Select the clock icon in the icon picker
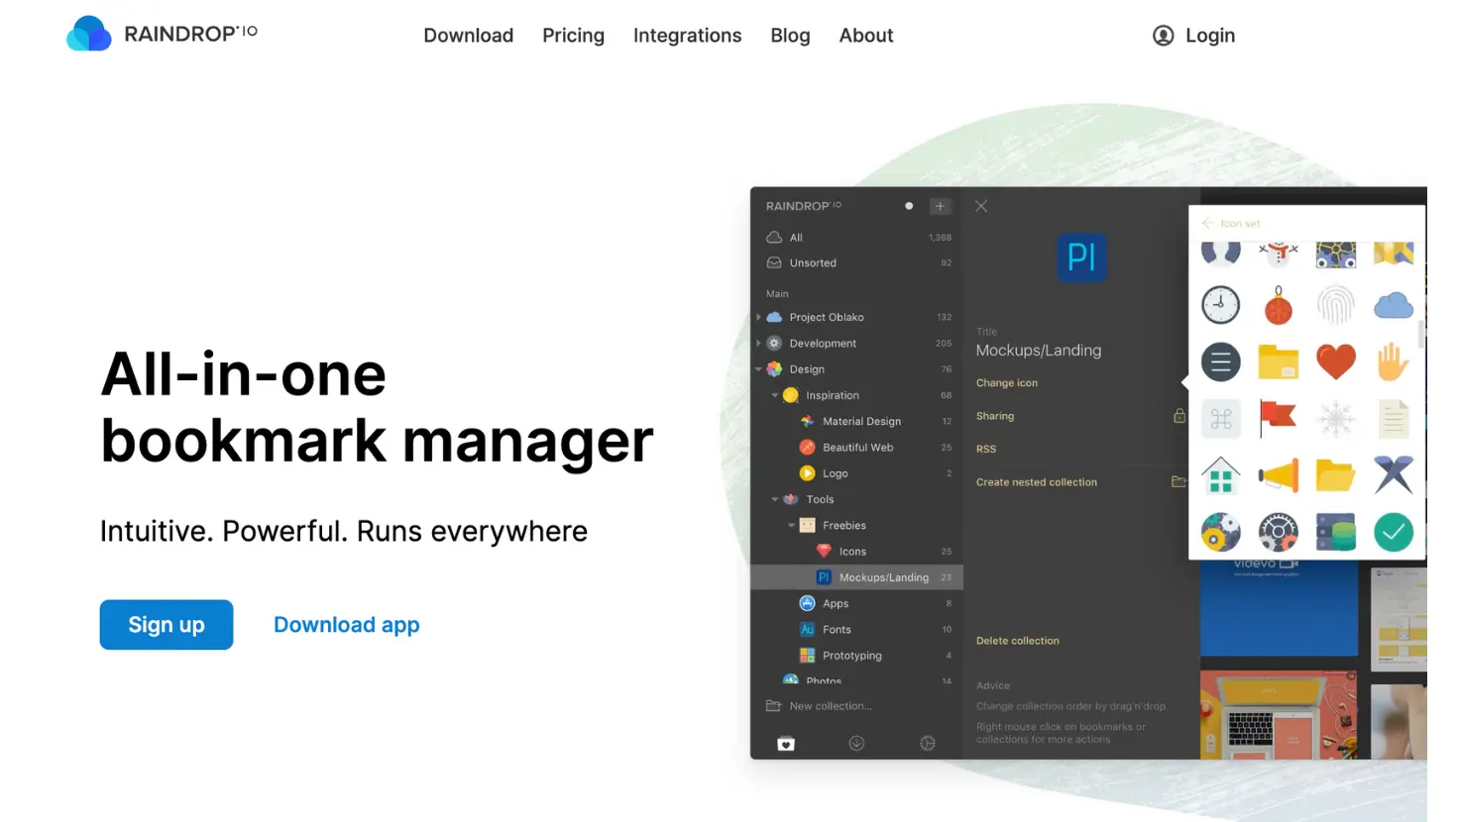This screenshot has height=822, width=1457. pyautogui.click(x=1220, y=304)
